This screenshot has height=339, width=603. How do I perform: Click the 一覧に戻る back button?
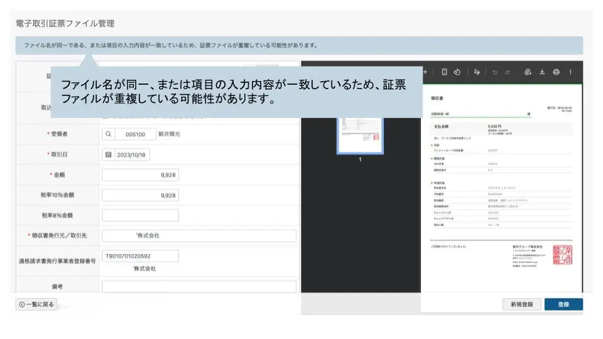(x=36, y=304)
